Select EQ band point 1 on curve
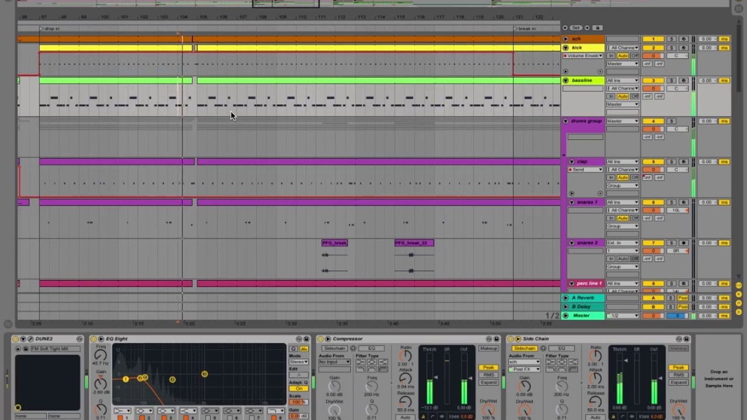 pos(125,379)
